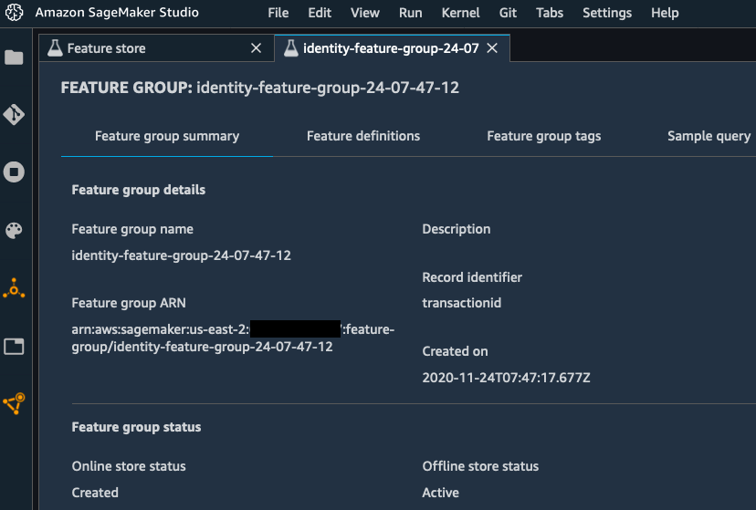Open the SageMaker JumpStart pipeline icon
756x510 pixels.
tap(14, 403)
